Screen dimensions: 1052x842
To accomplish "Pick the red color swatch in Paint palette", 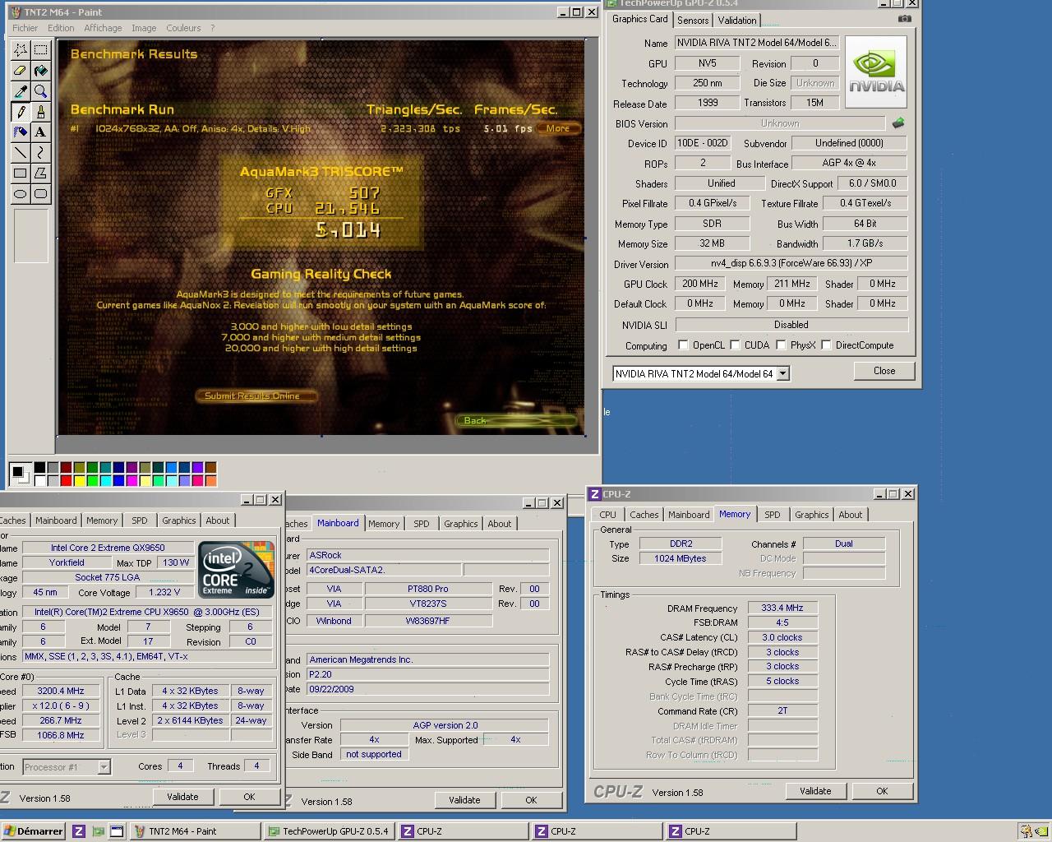I will click(x=66, y=480).
